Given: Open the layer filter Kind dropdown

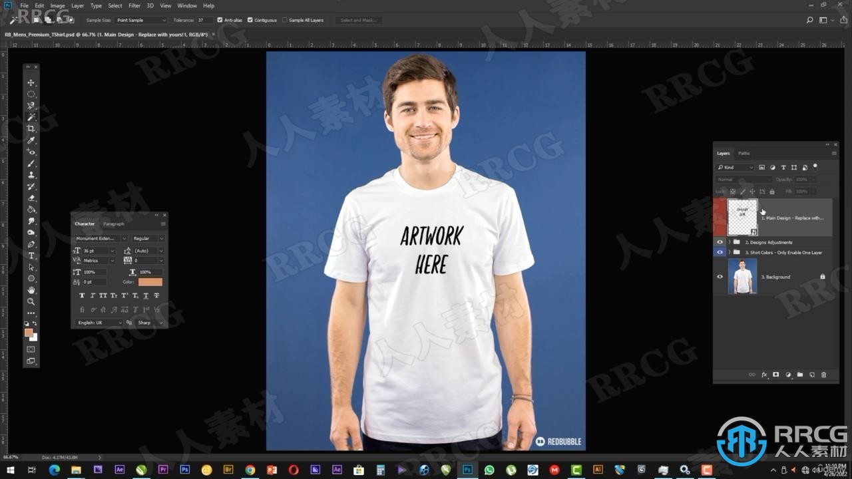Looking at the screenshot, I should tap(736, 168).
